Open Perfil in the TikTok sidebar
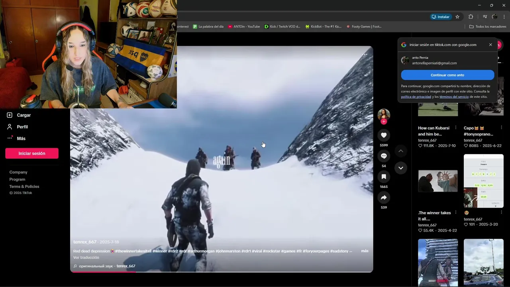Image resolution: width=510 pixels, height=287 pixels. [x=22, y=127]
